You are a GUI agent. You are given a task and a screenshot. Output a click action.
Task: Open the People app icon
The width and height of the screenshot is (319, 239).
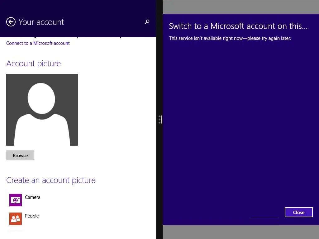coord(16,219)
